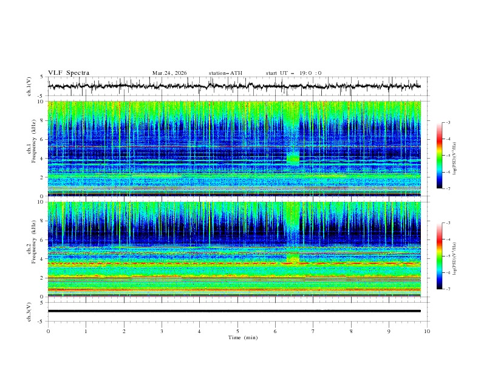Click the 'VLF Spectra' title text
This screenshot has width=481, height=372.
point(69,73)
